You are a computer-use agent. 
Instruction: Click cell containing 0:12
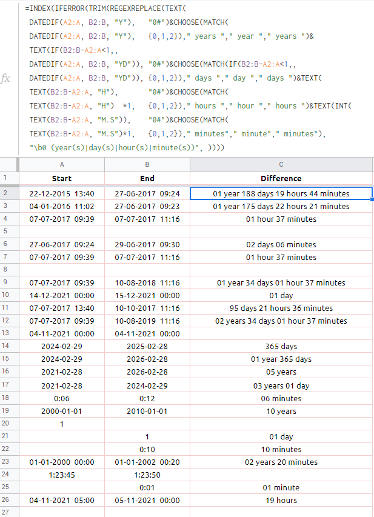pos(147,398)
